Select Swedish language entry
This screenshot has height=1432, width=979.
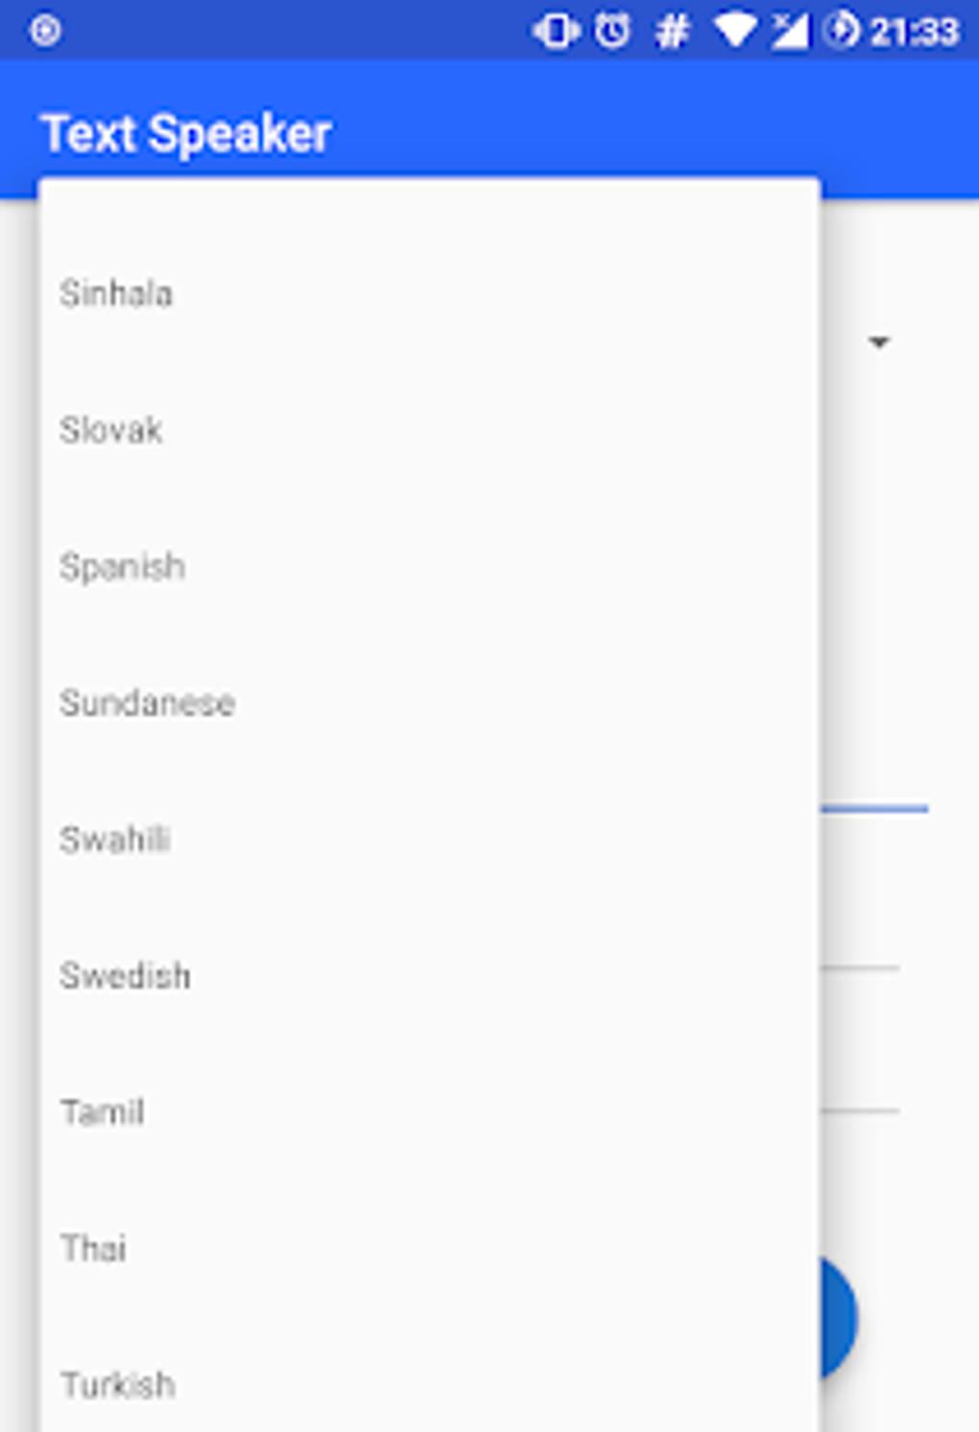tap(126, 975)
